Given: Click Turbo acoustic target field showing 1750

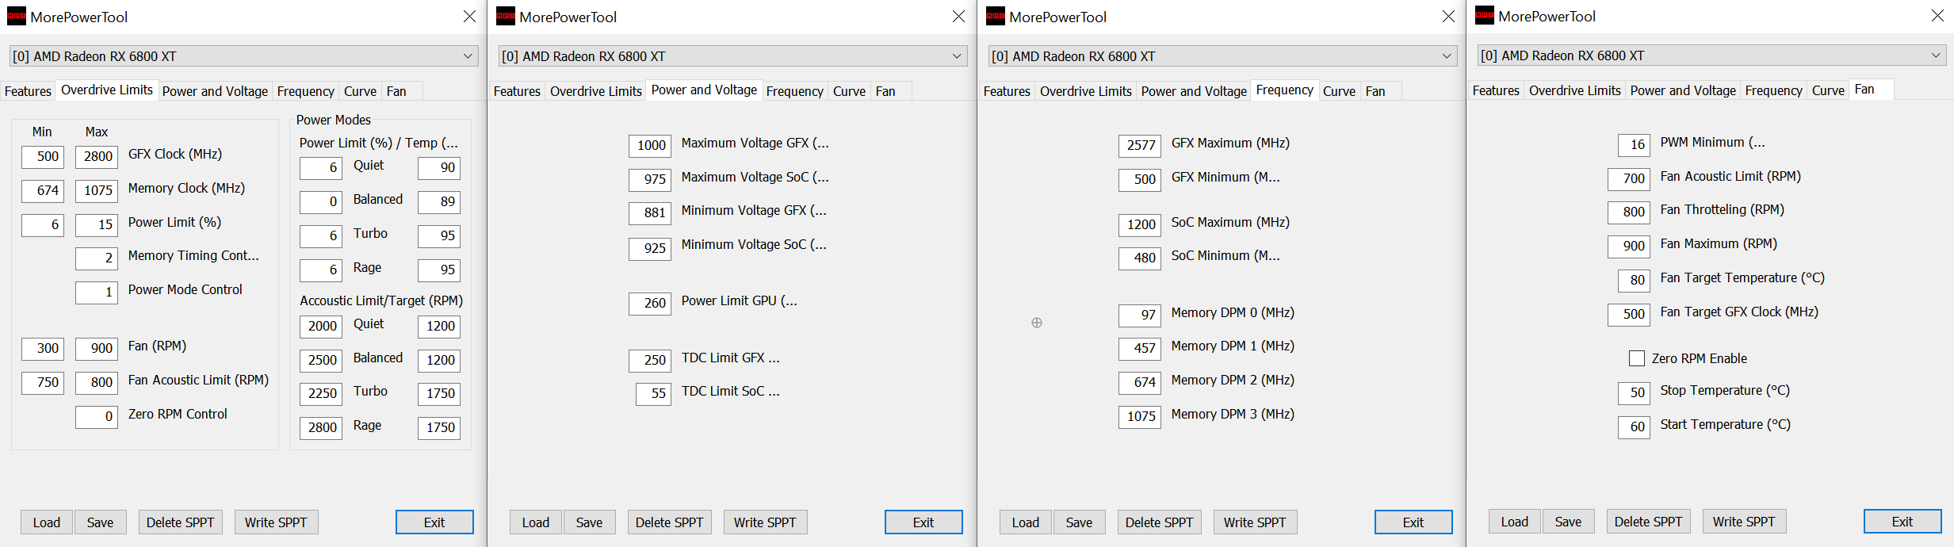Looking at the screenshot, I should (x=439, y=394).
